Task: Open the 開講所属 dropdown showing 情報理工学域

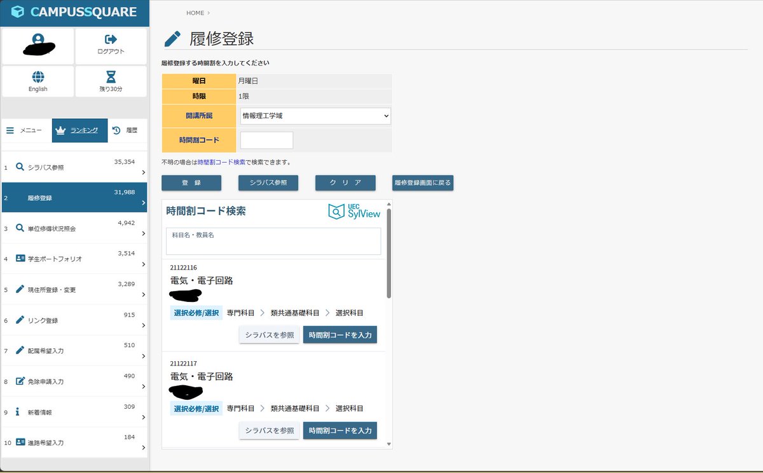Action: [315, 116]
